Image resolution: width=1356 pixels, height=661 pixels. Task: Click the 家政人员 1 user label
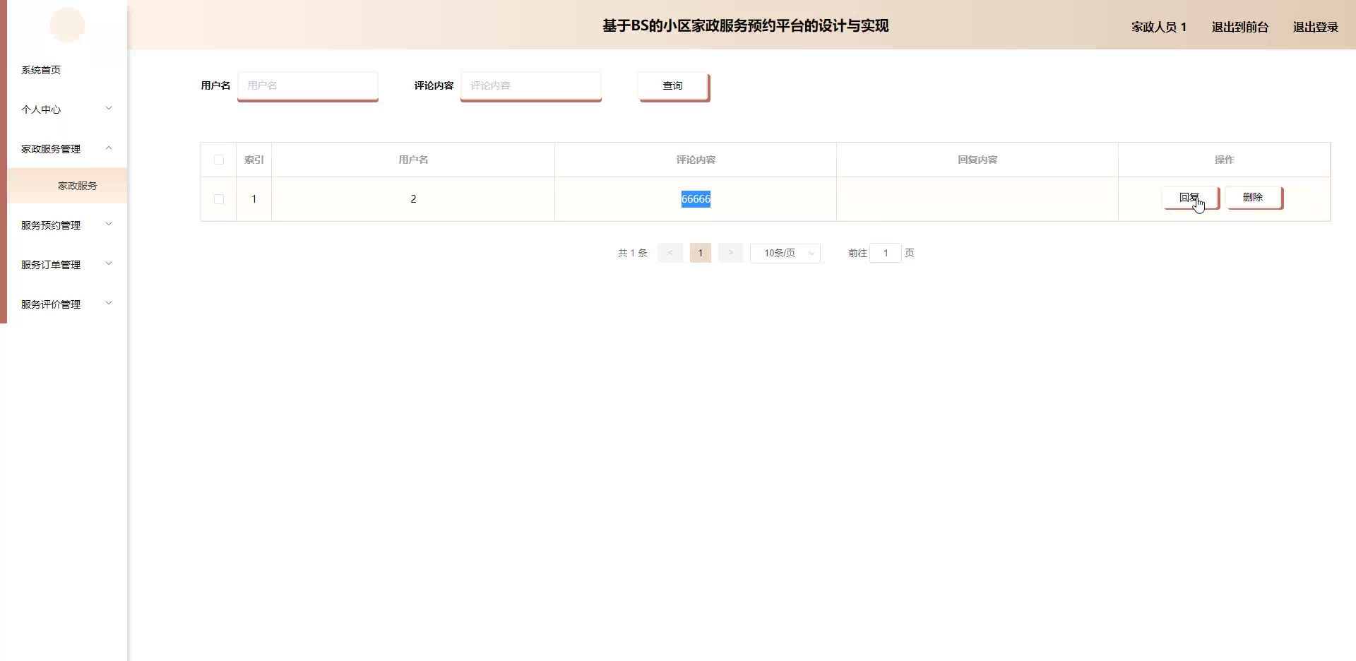tap(1159, 27)
